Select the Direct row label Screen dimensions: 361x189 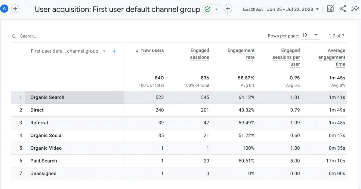click(37, 110)
